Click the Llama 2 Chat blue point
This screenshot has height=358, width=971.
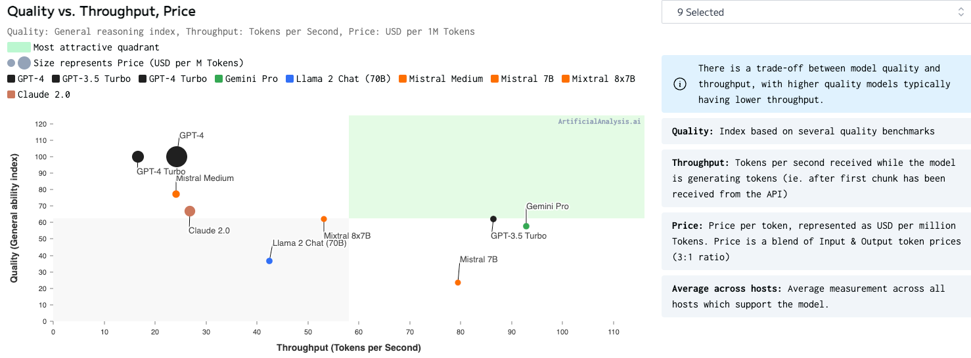[x=269, y=261]
